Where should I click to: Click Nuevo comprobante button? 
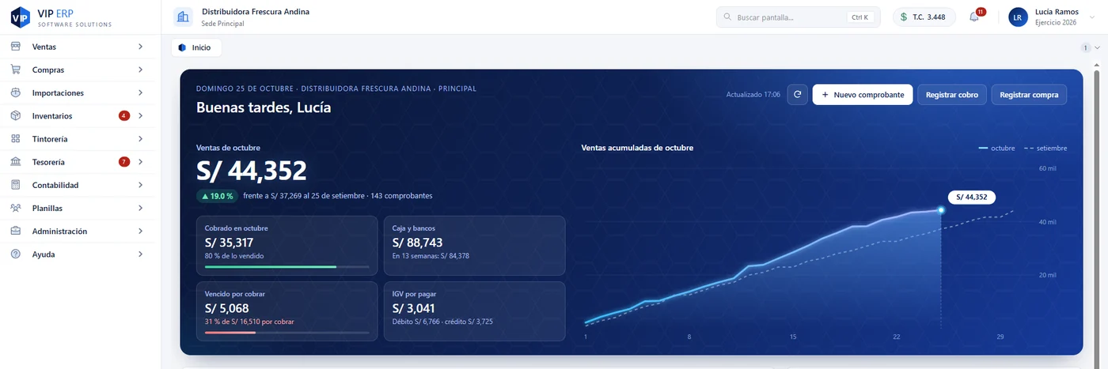point(863,95)
